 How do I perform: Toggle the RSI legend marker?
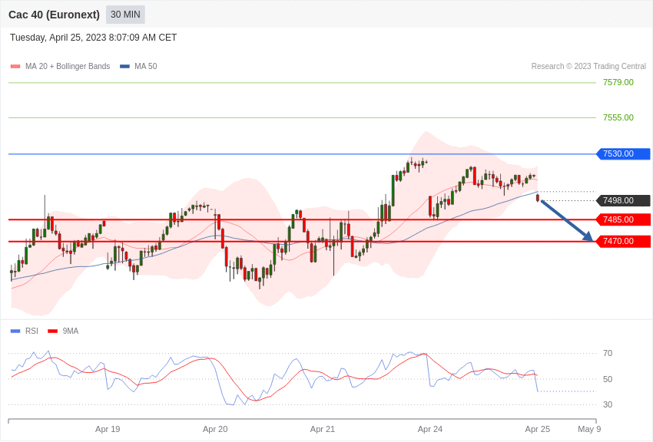point(15,331)
